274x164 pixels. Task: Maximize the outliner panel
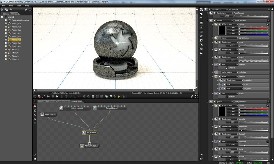pos(30,10)
